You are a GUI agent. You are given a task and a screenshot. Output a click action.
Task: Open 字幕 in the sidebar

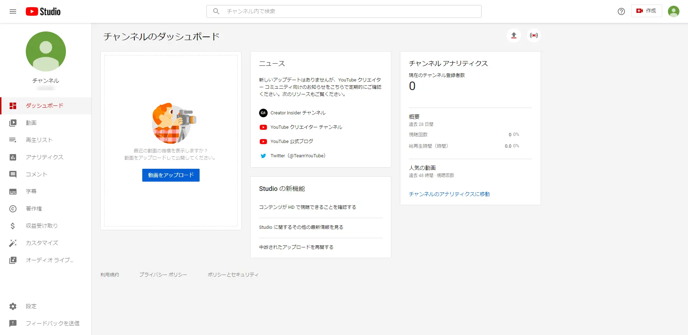(x=46, y=192)
